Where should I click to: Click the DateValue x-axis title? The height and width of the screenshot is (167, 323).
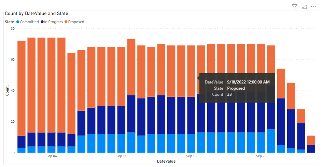166,161
